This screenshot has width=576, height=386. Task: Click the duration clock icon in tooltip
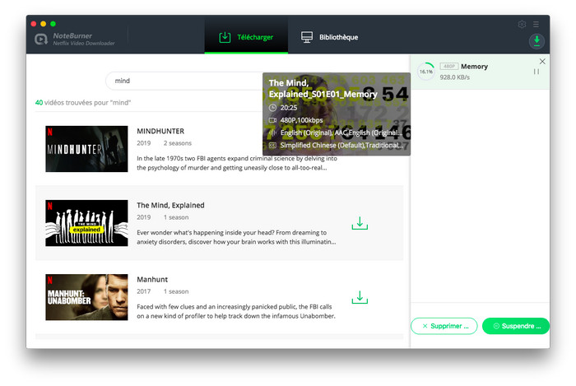(x=272, y=108)
